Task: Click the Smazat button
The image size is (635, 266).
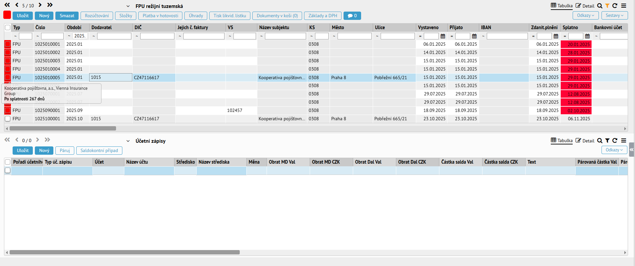Action: click(67, 16)
